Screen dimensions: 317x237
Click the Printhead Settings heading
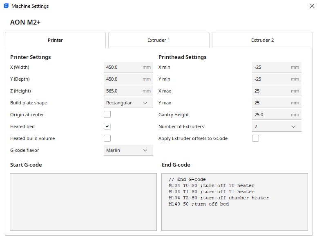tap(182, 57)
